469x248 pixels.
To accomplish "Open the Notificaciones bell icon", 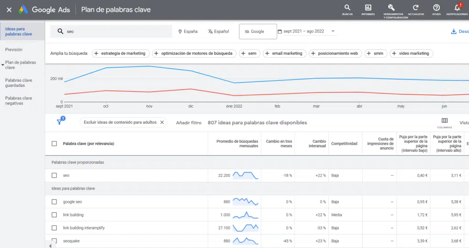I will click(457, 7).
